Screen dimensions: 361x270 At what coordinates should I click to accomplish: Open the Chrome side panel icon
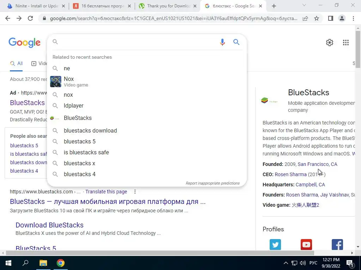click(331, 18)
